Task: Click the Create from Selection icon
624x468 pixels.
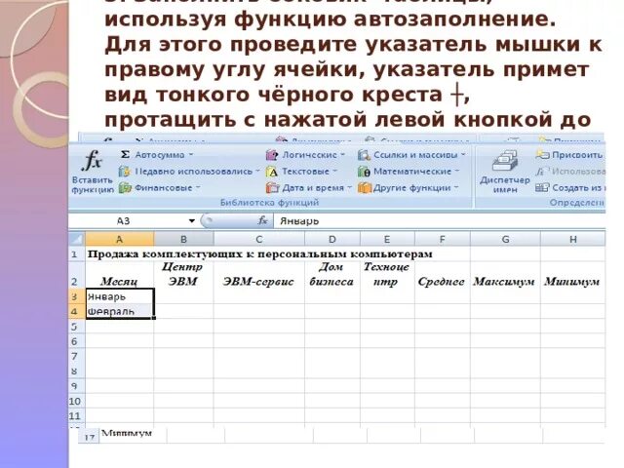Action: click(x=542, y=187)
